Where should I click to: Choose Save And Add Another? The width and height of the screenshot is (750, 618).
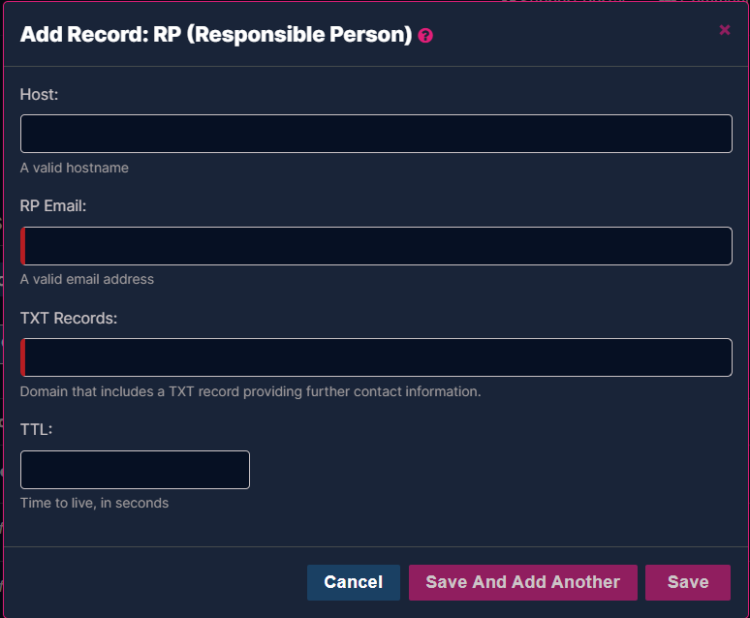point(523,582)
